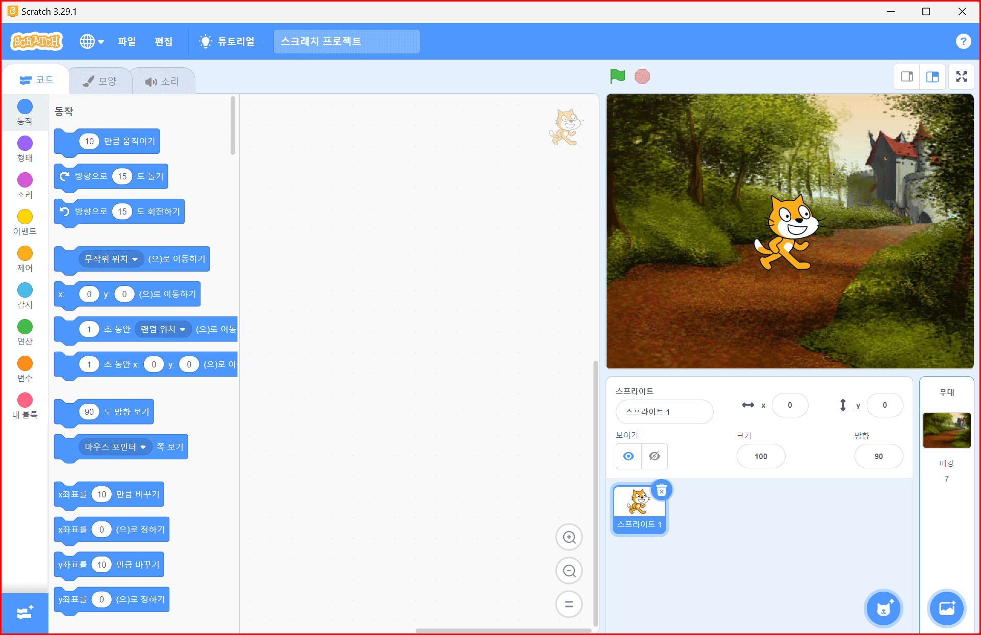Switch to small stage layout
981x635 pixels.
point(907,76)
